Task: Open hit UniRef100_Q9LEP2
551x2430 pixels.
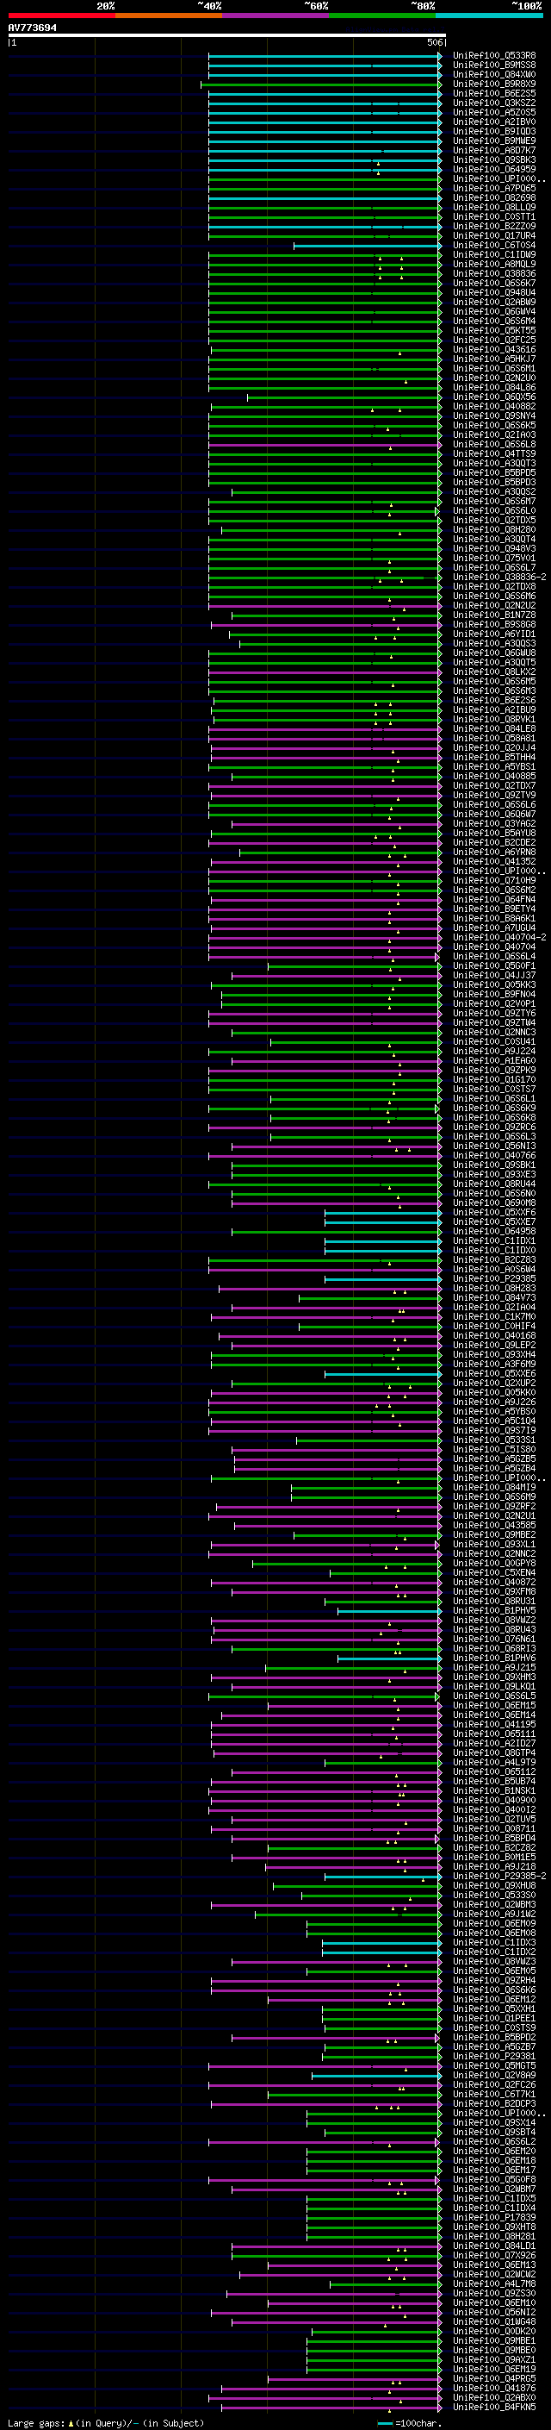Action: click(x=493, y=1346)
